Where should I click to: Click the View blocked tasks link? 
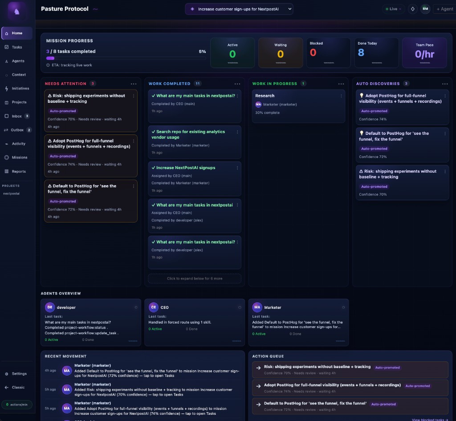pyautogui.click(x=430, y=419)
